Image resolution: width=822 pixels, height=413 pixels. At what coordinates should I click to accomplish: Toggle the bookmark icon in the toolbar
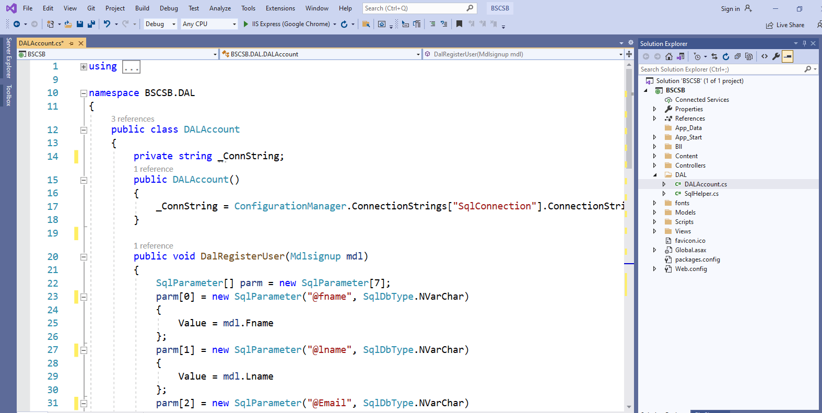coord(459,24)
